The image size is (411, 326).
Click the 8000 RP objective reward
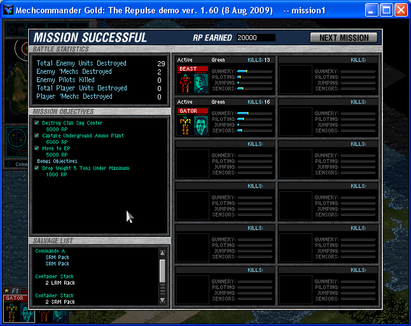pyautogui.click(x=57, y=129)
